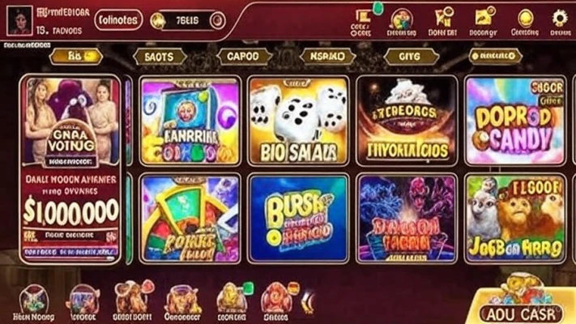Switch to the CAPOD category tab
Screen dimensions: 576x324
click(244, 57)
